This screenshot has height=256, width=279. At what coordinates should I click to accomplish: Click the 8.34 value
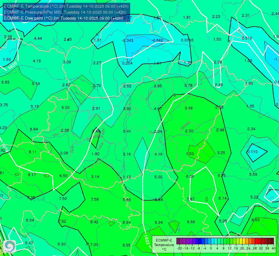159,222
